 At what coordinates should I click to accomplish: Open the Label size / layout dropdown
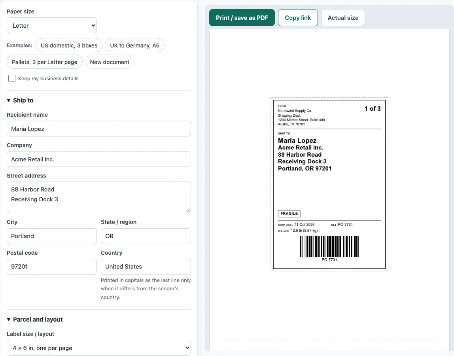pos(99,348)
